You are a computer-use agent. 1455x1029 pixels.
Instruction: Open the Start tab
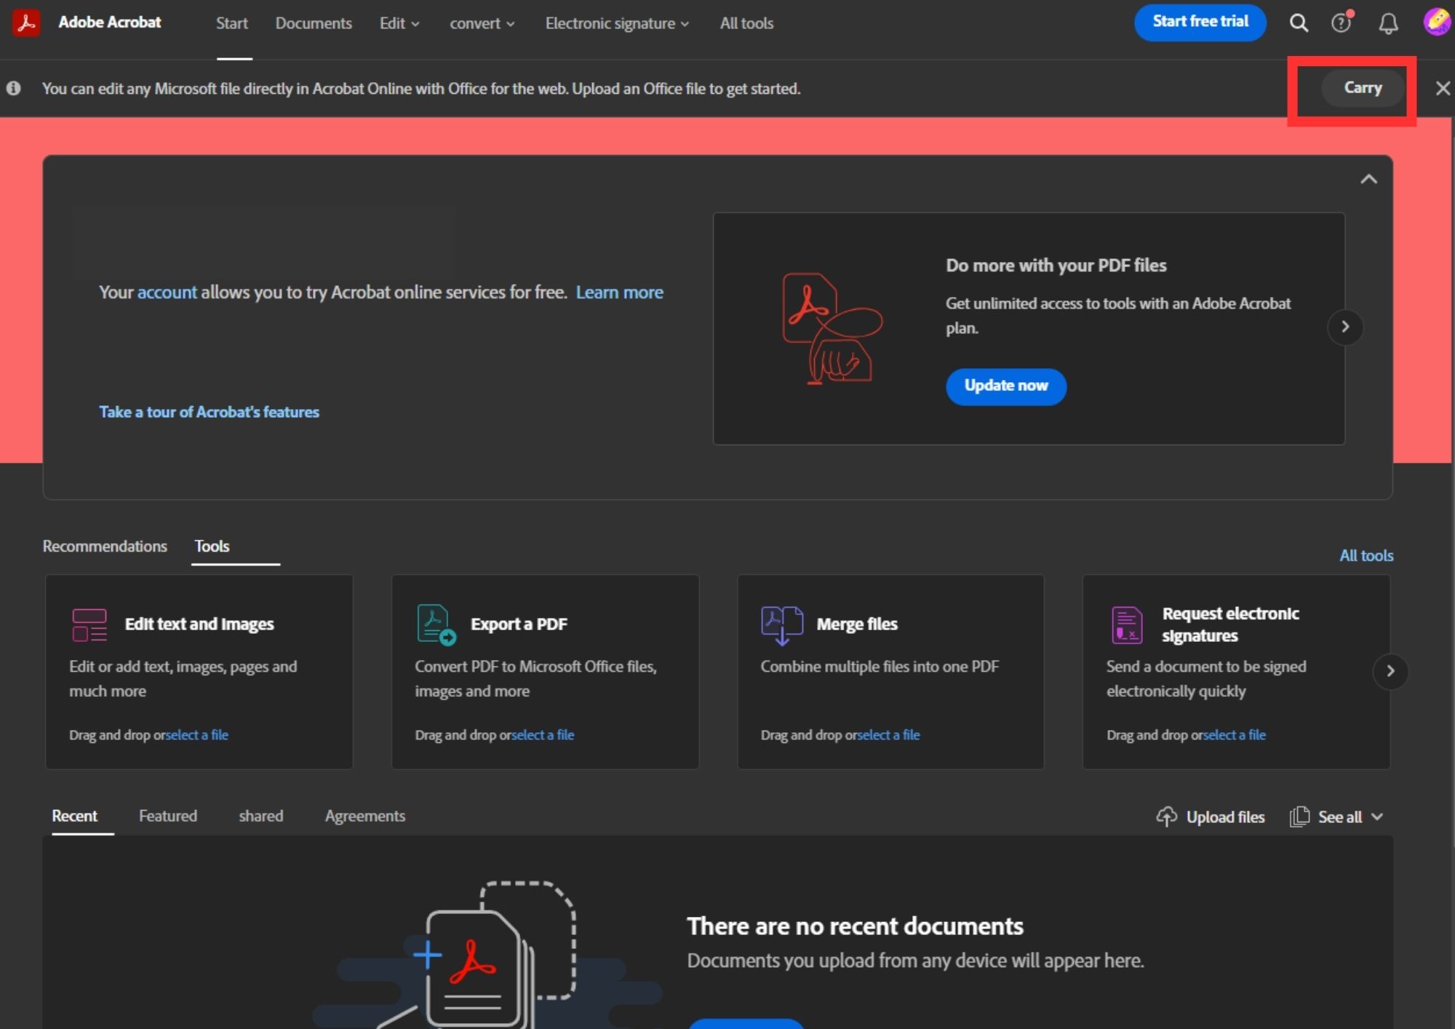(232, 23)
